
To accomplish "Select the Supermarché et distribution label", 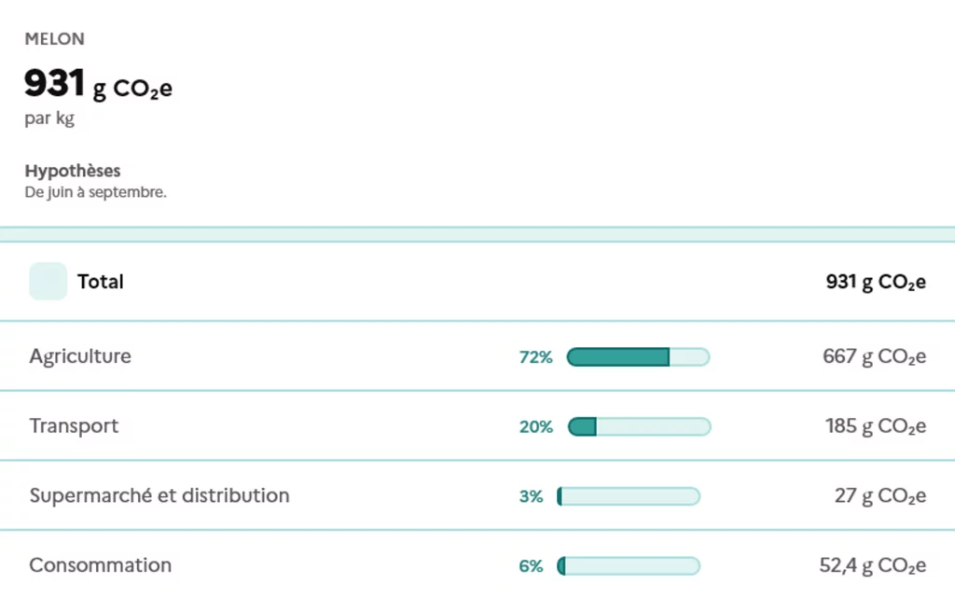I will [x=159, y=495].
